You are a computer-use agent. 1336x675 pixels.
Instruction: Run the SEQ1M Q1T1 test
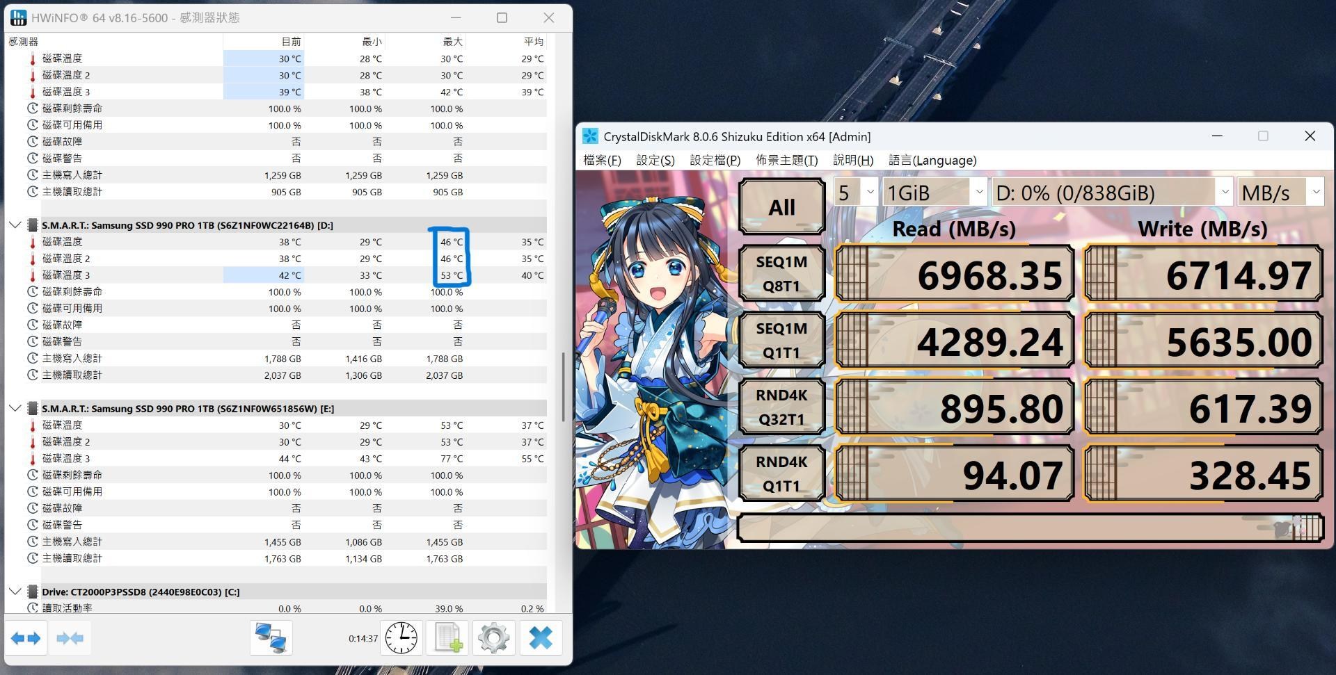[782, 340]
